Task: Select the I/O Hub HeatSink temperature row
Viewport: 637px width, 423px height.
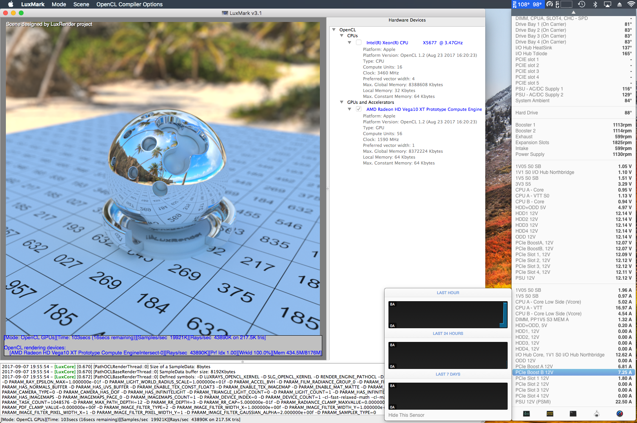Action: 573,48
